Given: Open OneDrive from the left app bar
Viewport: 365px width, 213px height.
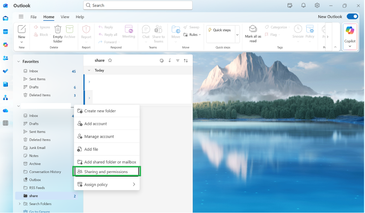Looking at the screenshot, I should [6, 111].
